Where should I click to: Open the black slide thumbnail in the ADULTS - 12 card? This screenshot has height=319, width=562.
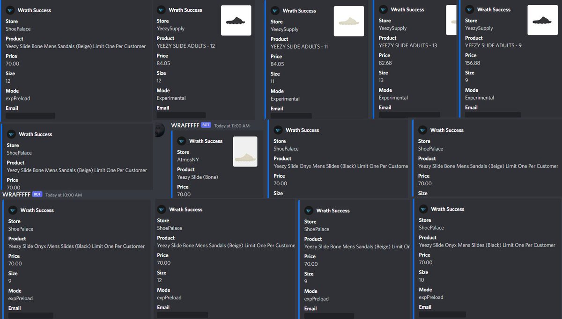pyautogui.click(x=236, y=20)
